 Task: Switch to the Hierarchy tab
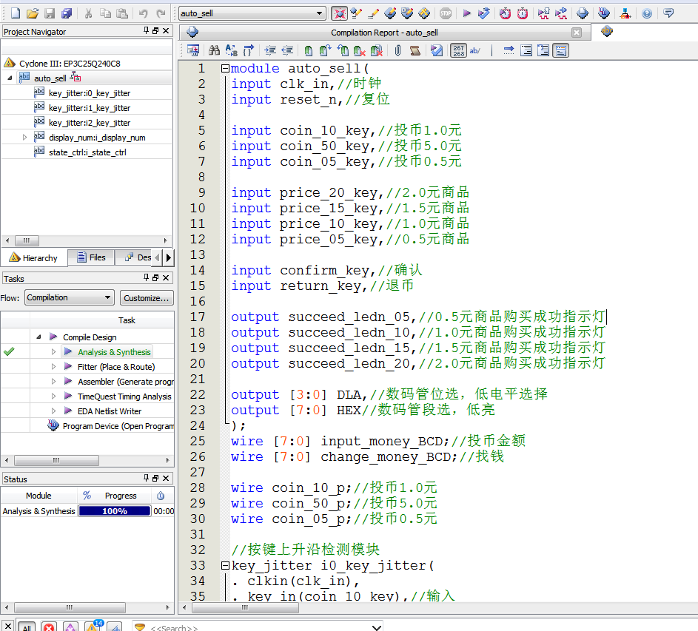[x=34, y=257]
